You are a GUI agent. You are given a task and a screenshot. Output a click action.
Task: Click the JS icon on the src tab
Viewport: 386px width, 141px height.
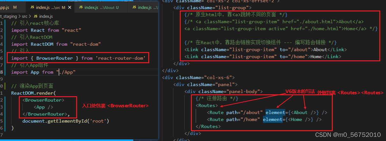tap(33, 7)
